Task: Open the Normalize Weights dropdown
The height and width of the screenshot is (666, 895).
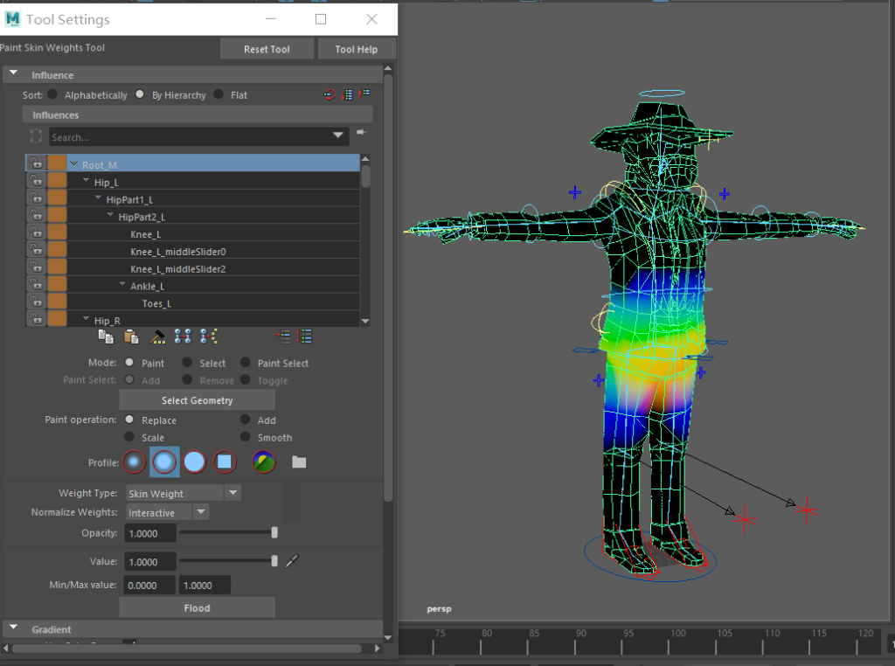Action: click(x=201, y=512)
